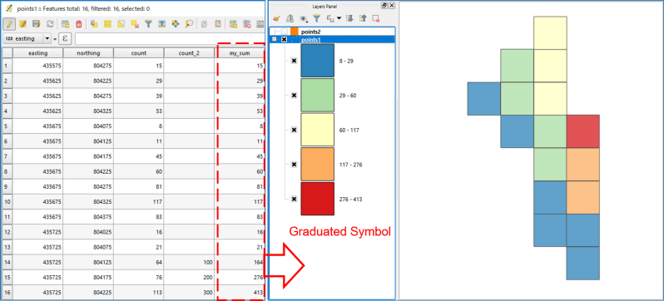The image size is (664, 301).
Task: Delete selected features with red trash icon
Action: pyautogui.click(x=79, y=24)
